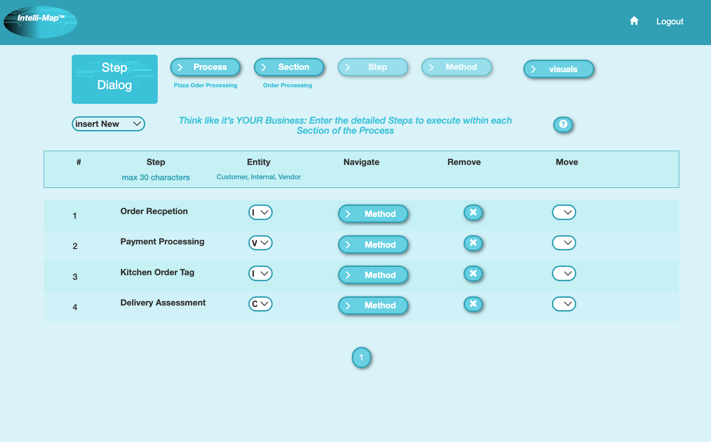Open the insert New dropdown

point(108,124)
